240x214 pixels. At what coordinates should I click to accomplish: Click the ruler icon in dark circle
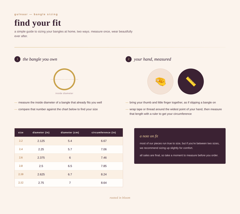(x=191, y=82)
